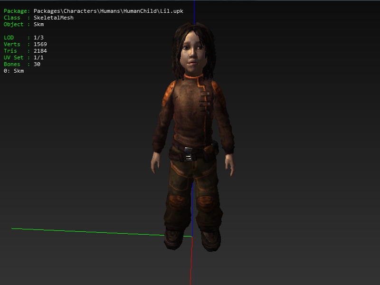Click the SkeletalMesh class value
This screenshot has height=285, width=380.
click(53, 18)
